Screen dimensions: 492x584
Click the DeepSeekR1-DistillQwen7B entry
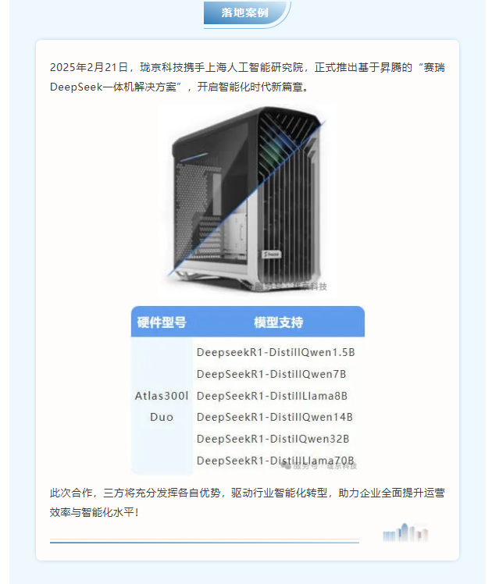click(272, 374)
